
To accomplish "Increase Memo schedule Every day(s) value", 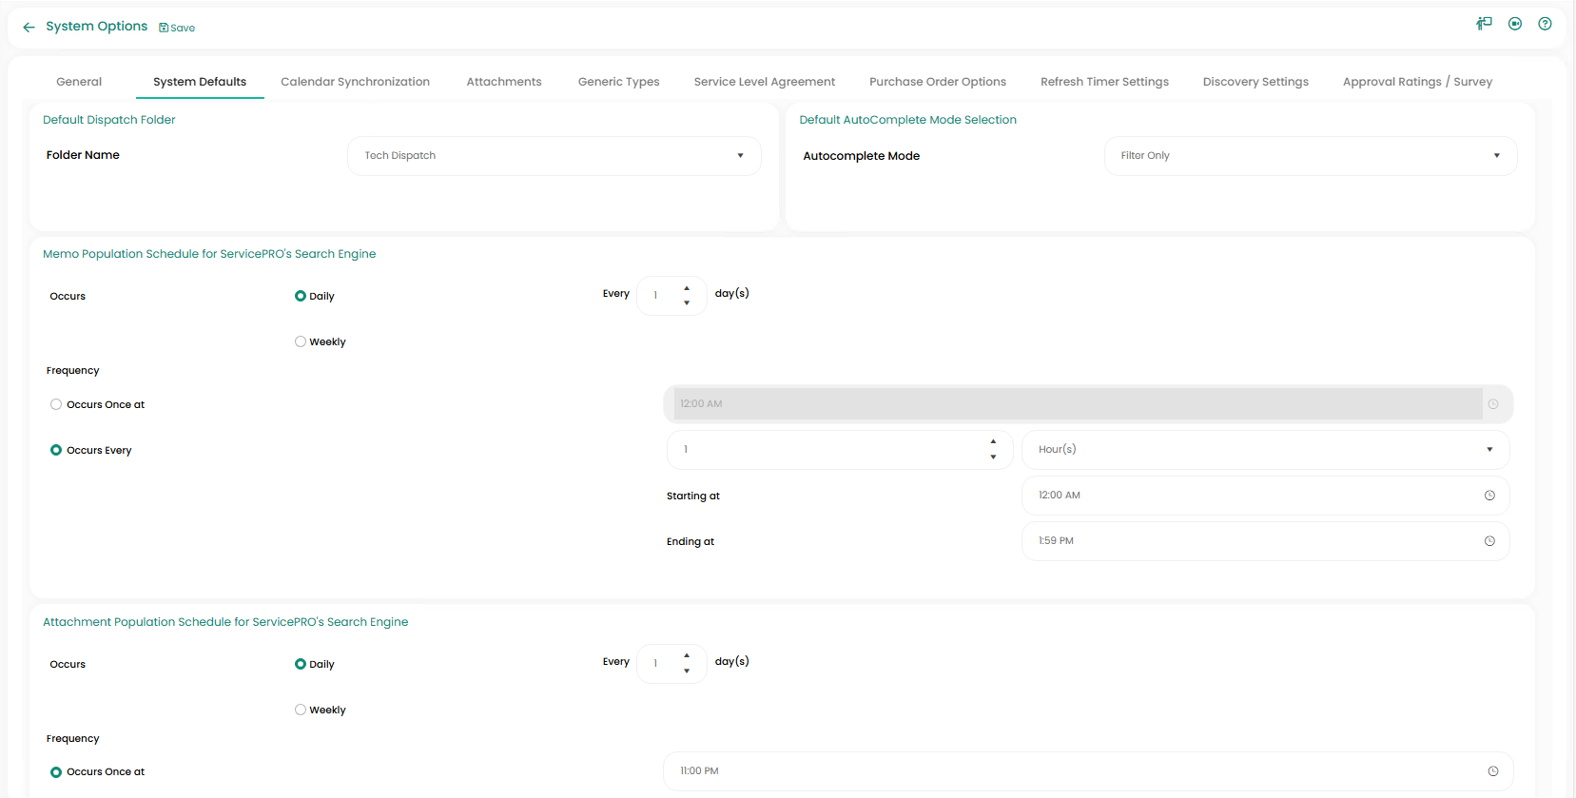I will click(687, 288).
